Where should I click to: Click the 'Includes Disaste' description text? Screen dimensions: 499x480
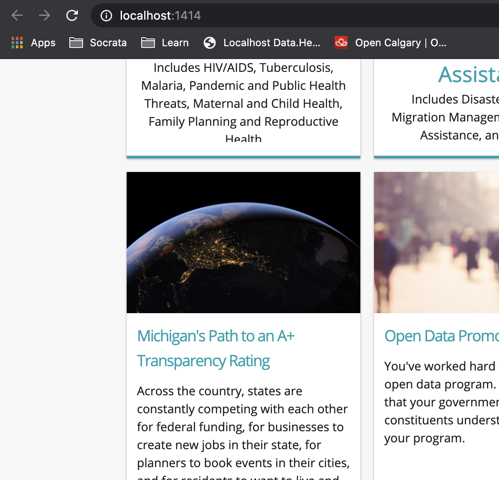coord(445,117)
